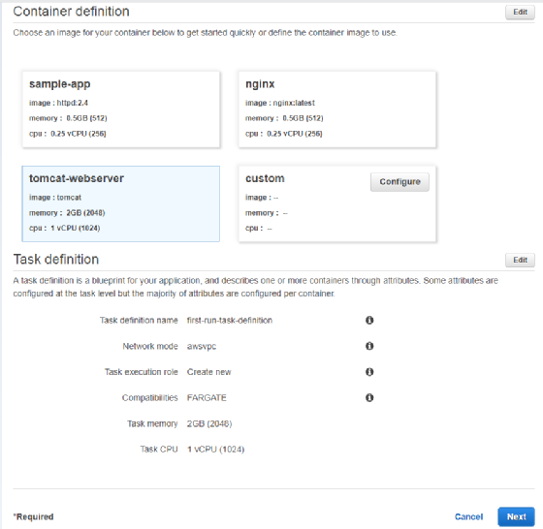
Task: Click info icon next to Network mode
Action: (369, 346)
